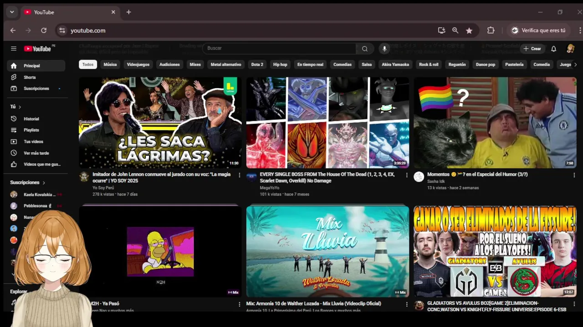This screenshot has height=327, width=583.
Task: Open the Pebblesonaa subscription channel
Action: [x=36, y=206]
